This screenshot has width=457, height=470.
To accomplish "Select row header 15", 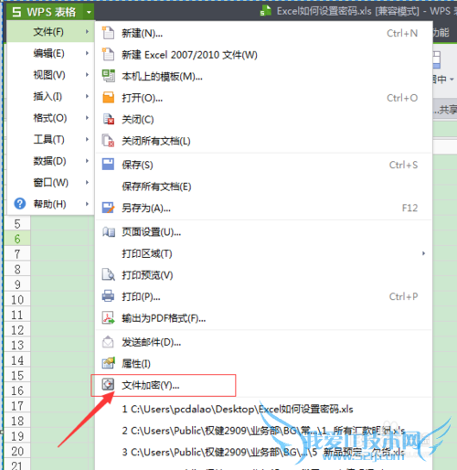I will (17, 375).
